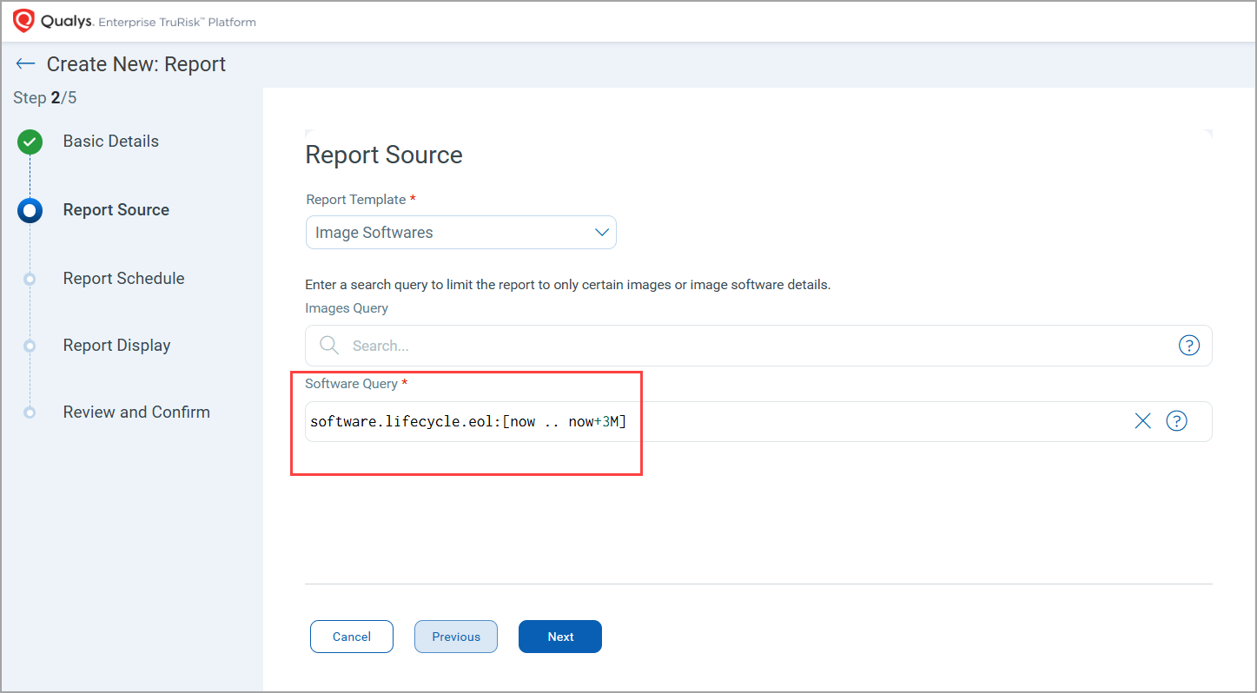1257x693 pixels.
Task: Jump to the Report Display step
Action: coord(116,346)
